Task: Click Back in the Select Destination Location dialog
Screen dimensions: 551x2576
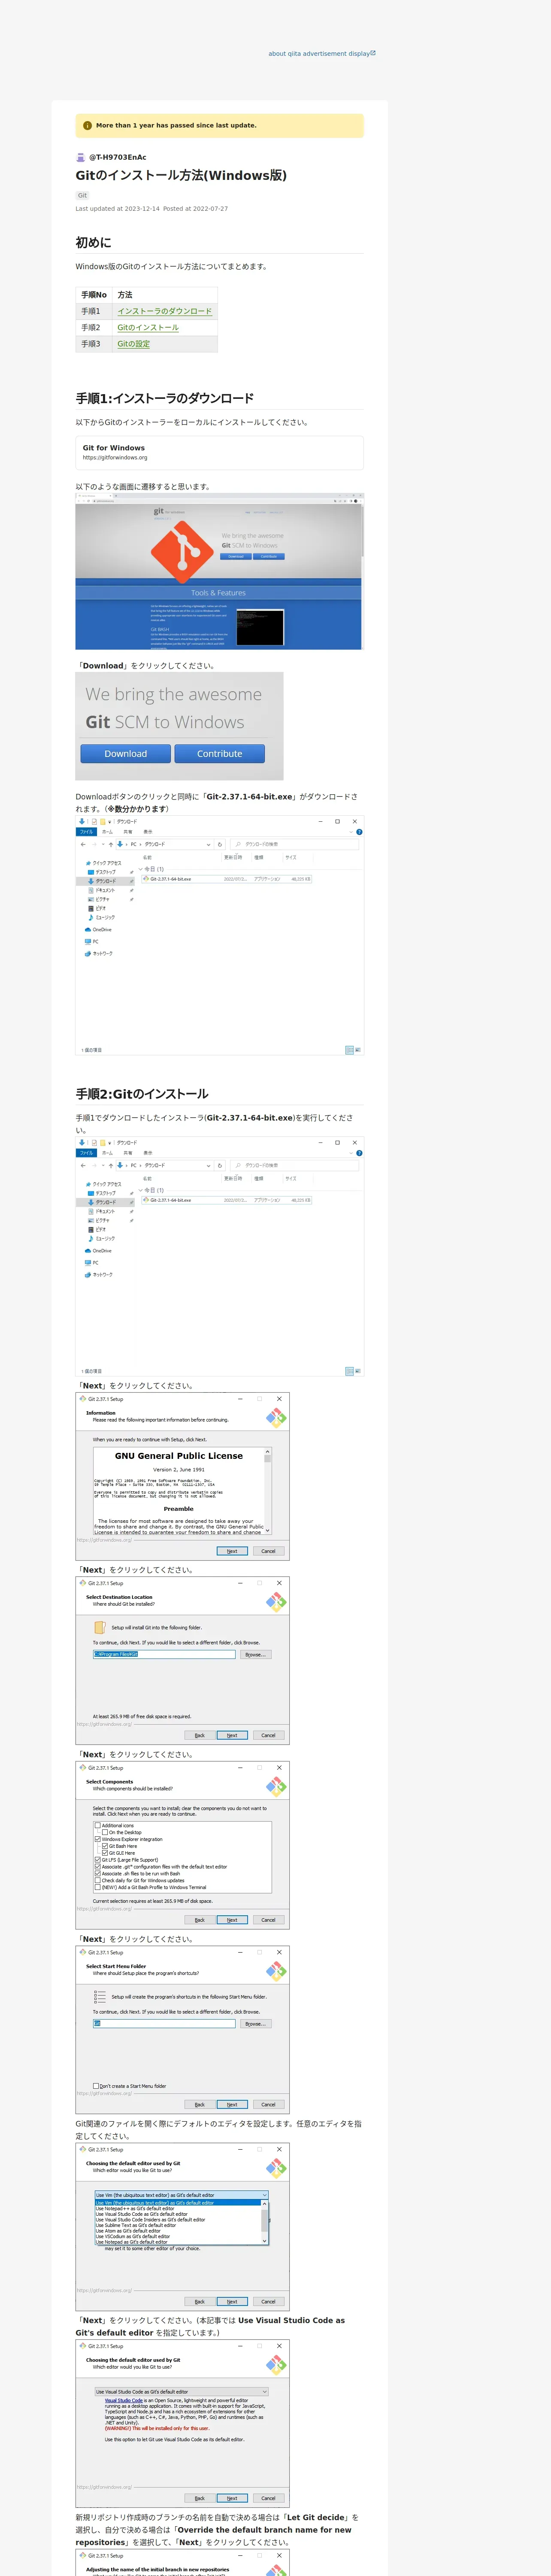Action: tap(199, 1735)
